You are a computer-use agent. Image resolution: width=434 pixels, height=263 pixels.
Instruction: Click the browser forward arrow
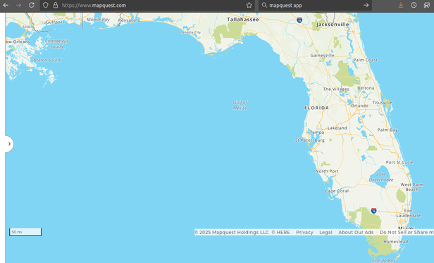[18, 5]
